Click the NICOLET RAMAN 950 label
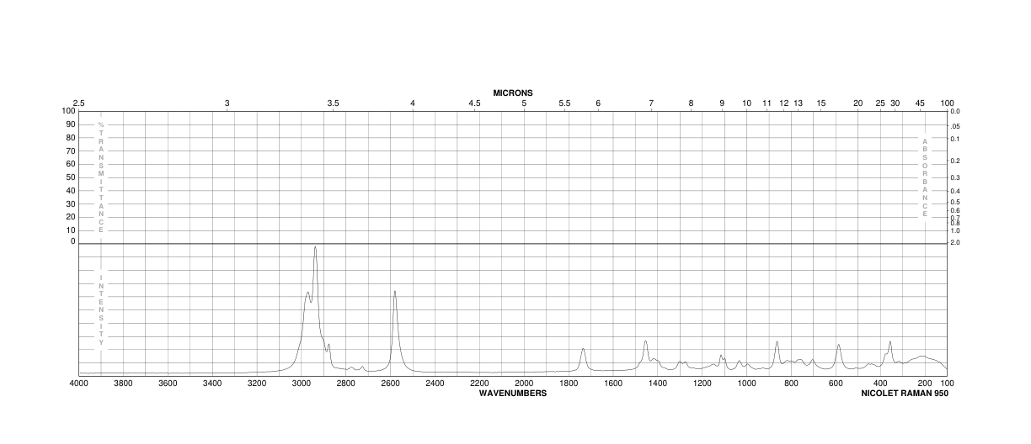Screen dimensions: 1031x444 click(905, 393)
